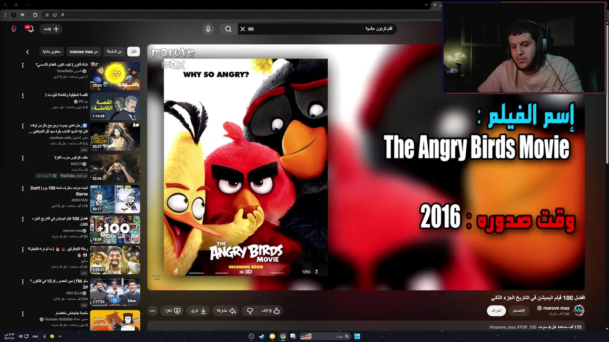Click the Chrome profile circle icon
Screen dimensions: 609x342
click(x=13, y=15)
